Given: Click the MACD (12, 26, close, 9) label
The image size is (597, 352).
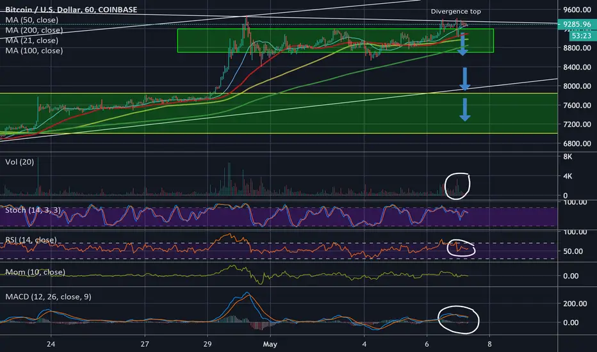Looking at the screenshot, I should [48, 297].
